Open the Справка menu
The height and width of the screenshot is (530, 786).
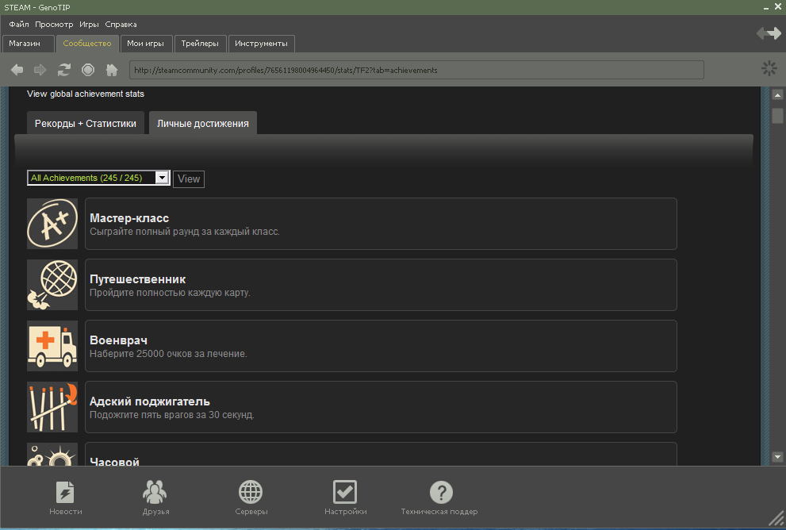pyautogui.click(x=121, y=24)
